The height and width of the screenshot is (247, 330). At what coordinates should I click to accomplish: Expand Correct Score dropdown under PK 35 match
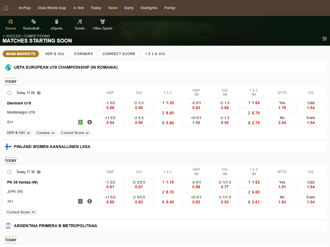[21, 212]
